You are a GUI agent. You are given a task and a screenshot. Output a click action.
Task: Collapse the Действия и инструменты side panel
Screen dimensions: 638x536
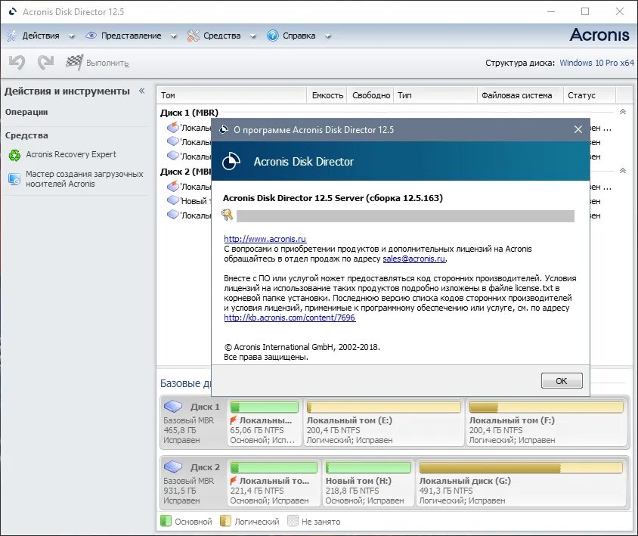point(141,91)
